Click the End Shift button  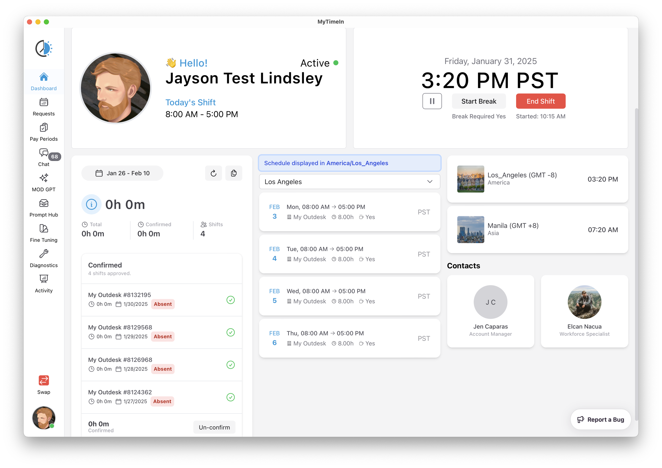click(x=540, y=101)
